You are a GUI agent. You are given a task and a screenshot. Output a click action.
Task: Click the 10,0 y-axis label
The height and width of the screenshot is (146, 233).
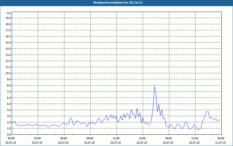pos(8,73)
